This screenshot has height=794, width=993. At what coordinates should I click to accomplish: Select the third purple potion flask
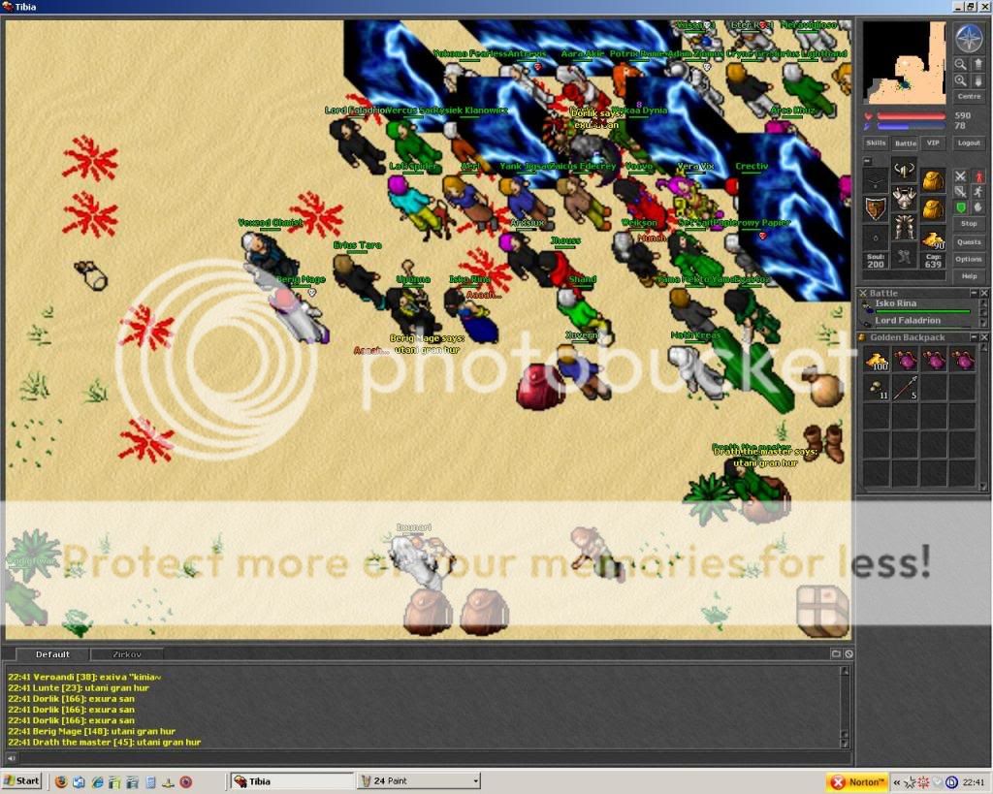pos(962,361)
